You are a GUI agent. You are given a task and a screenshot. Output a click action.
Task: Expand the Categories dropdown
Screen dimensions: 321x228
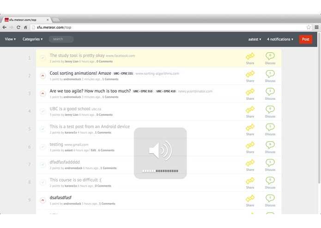[32, 39]
